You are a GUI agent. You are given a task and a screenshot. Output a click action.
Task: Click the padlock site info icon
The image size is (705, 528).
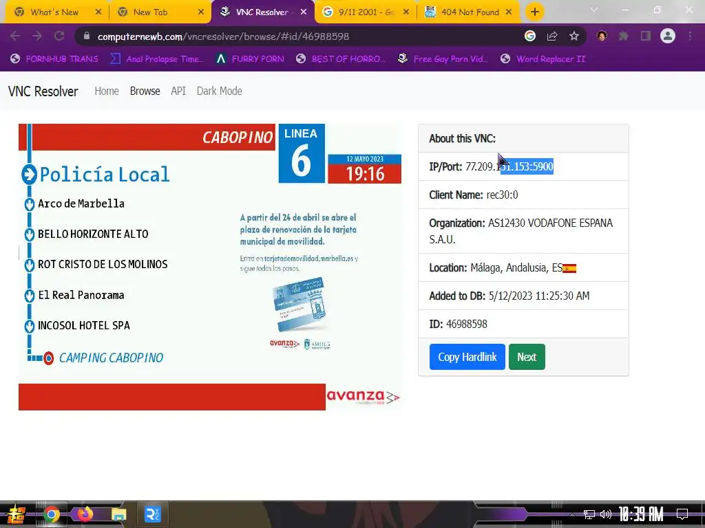point(87,36)
